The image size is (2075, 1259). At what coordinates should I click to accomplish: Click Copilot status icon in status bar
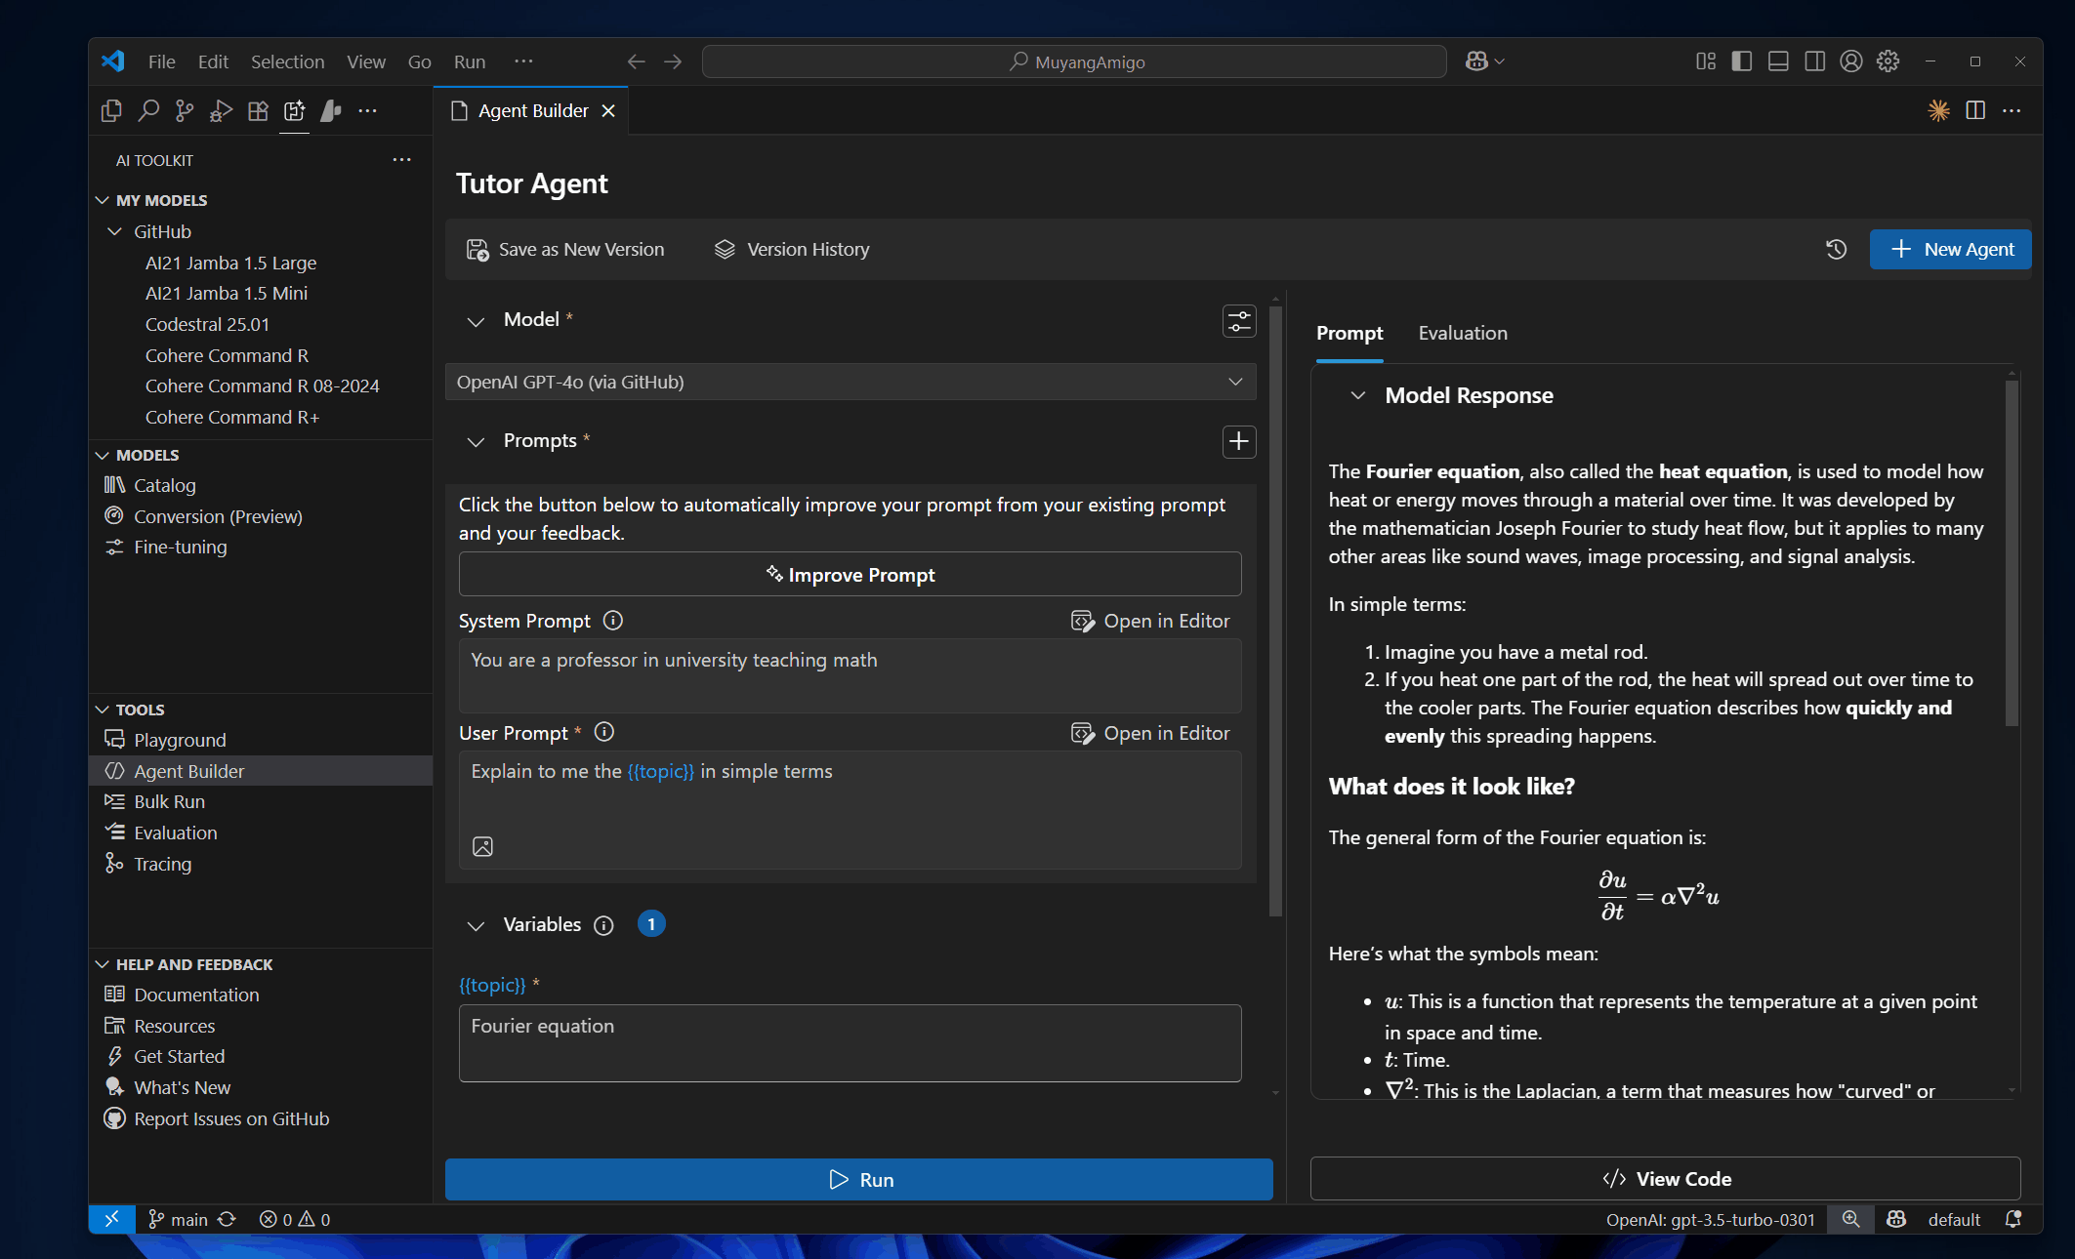coord(1896,1219)
